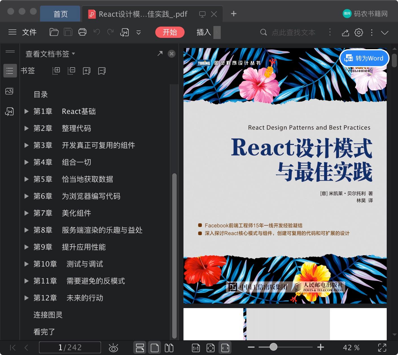
Task: Expand 第4章 组合一切
Action: [27, 162]
